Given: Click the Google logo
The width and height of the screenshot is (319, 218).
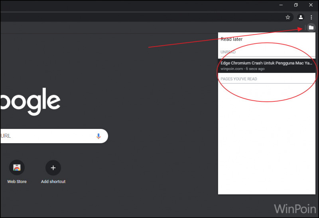Looking at the screenshot, I should (x=30, y=101).
